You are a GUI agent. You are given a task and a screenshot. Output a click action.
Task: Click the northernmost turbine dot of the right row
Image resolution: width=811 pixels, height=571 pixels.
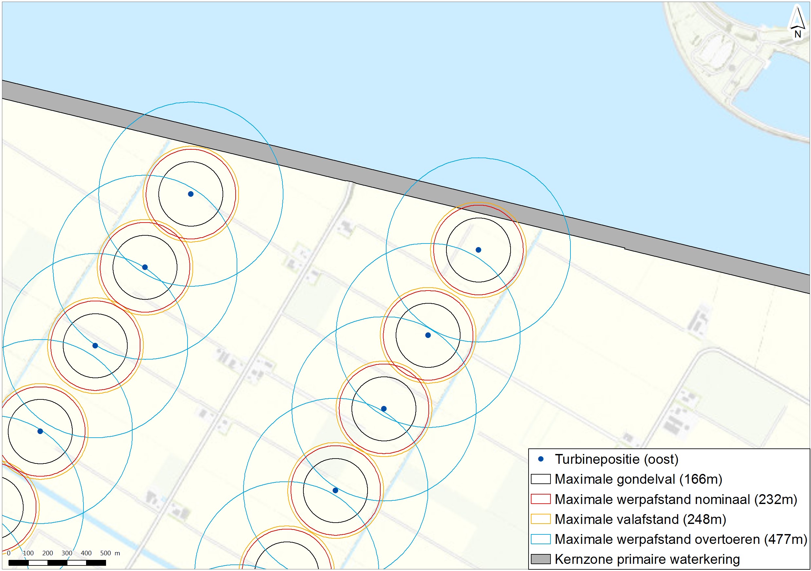[x=478, y=250]
